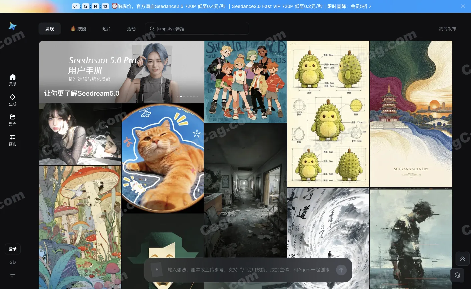Open the sidebar menu lines icon
The width and height of the screenshot is (471, 289).
[13, 276]
